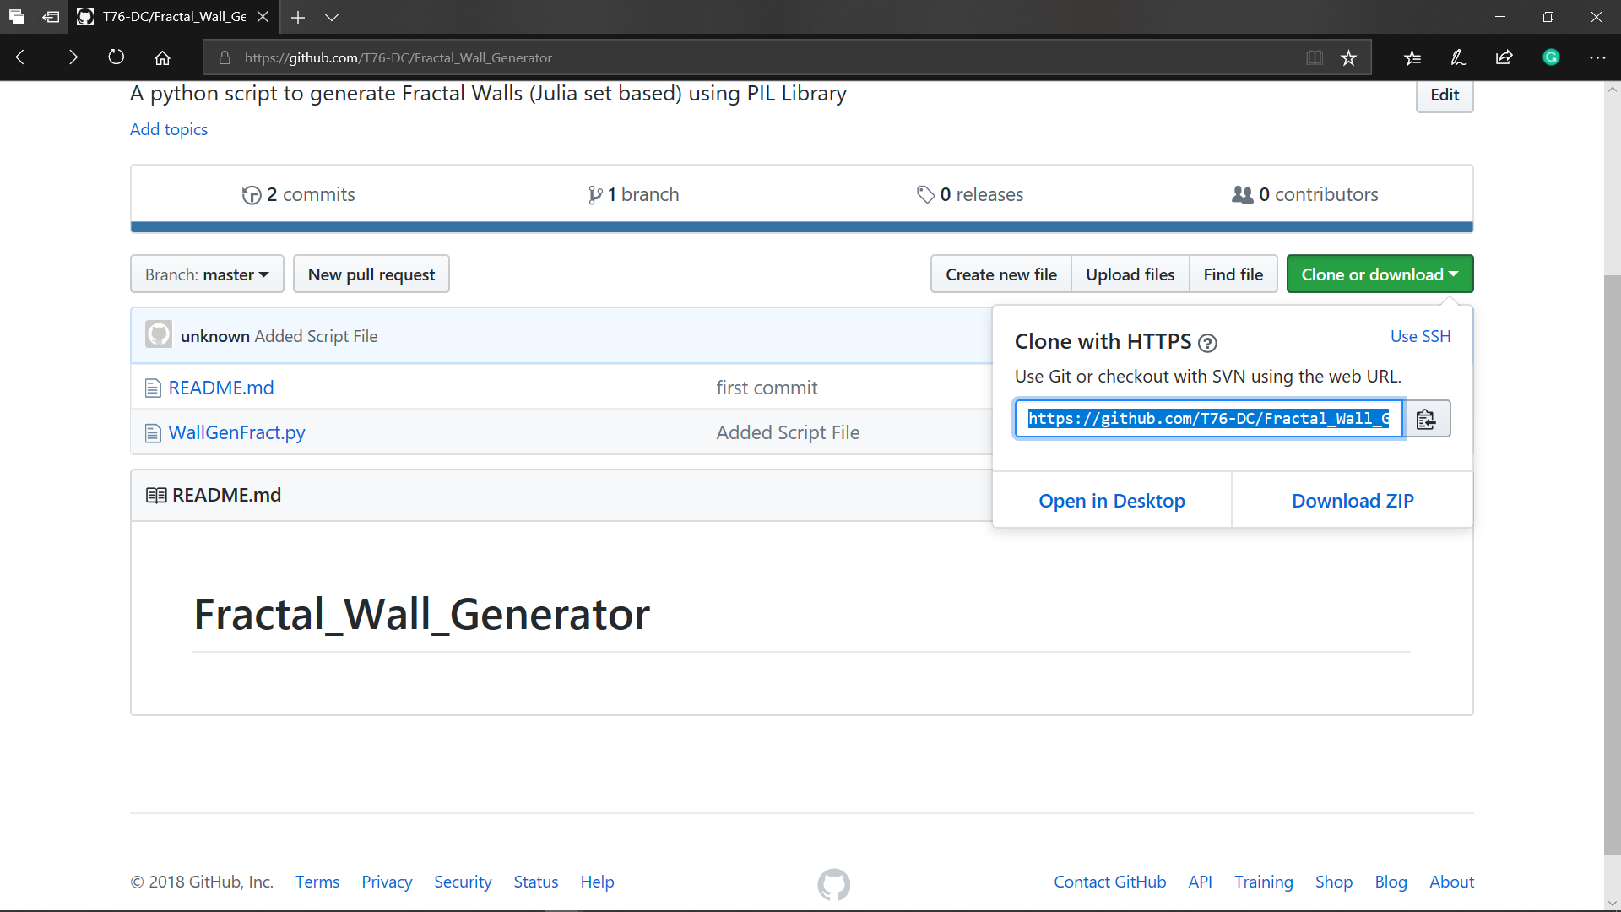
Task: Click the releases tag icon
Action: (926, 194)
